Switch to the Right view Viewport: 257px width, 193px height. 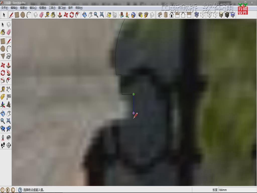[x=177, y=15]
